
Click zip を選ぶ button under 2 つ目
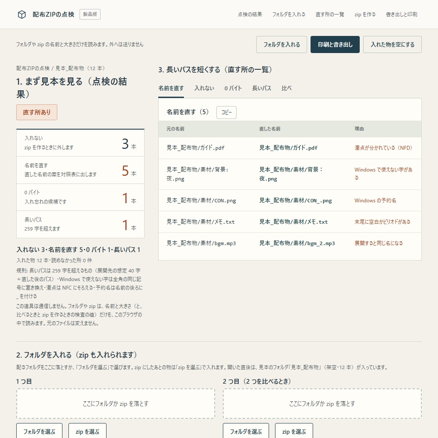click(294, 432)
